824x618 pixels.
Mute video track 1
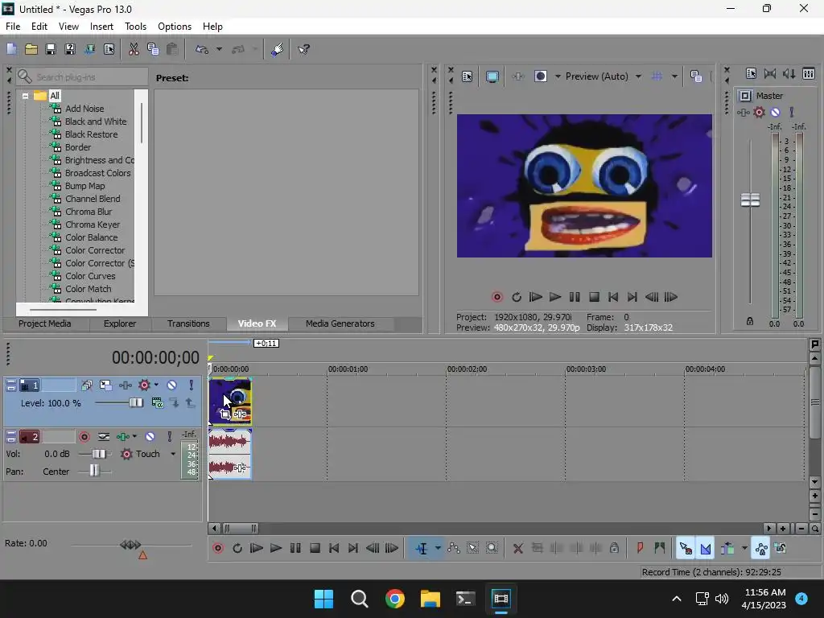[172, 385]
